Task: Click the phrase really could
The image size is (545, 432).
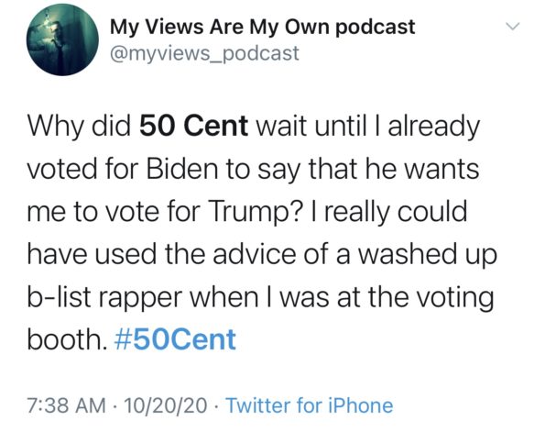Action: coord(396,213)
